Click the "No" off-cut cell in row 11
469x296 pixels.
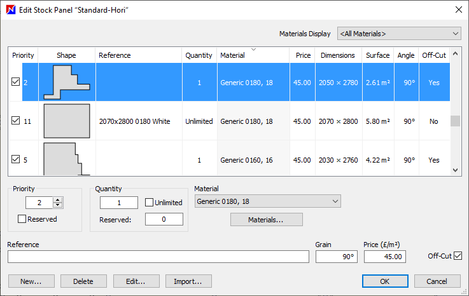click(434, 121)
